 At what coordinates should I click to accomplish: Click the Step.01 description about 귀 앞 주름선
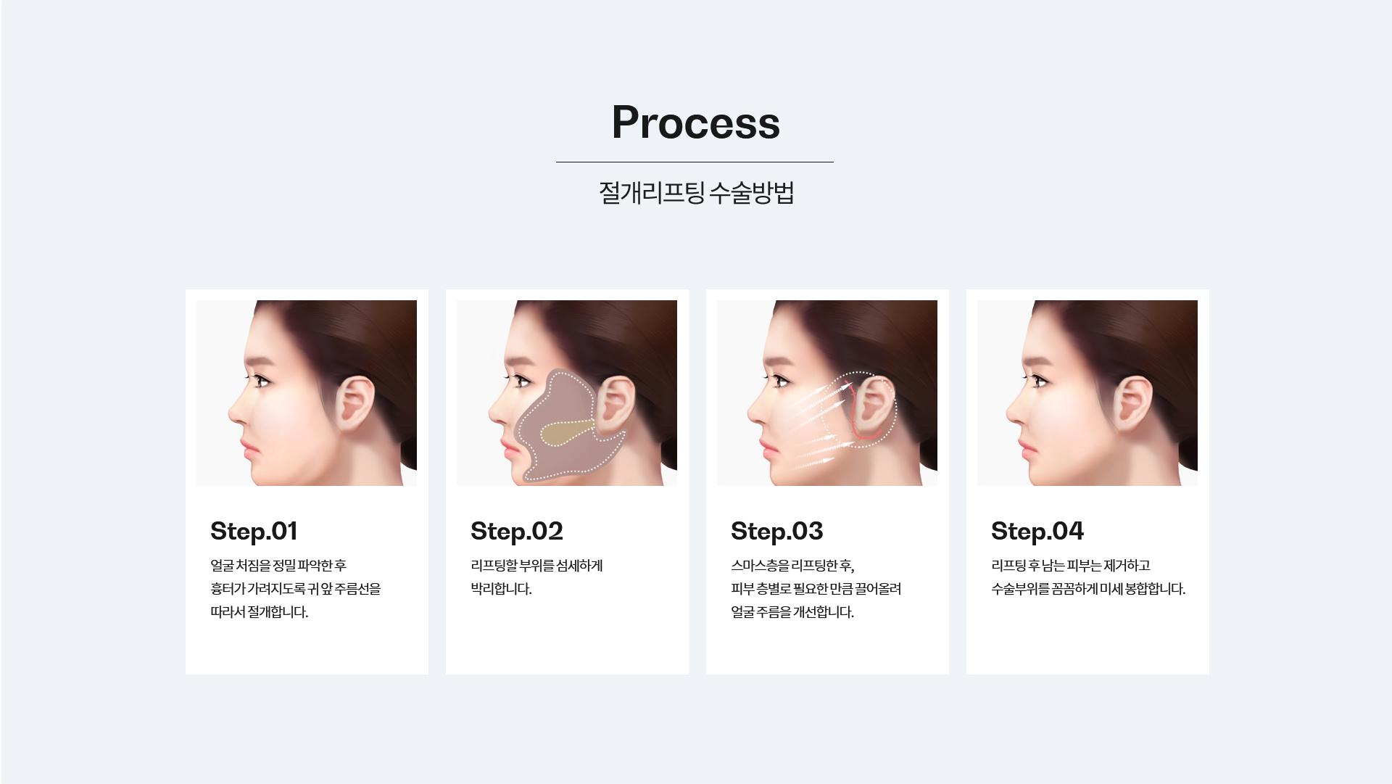point(296,588)
